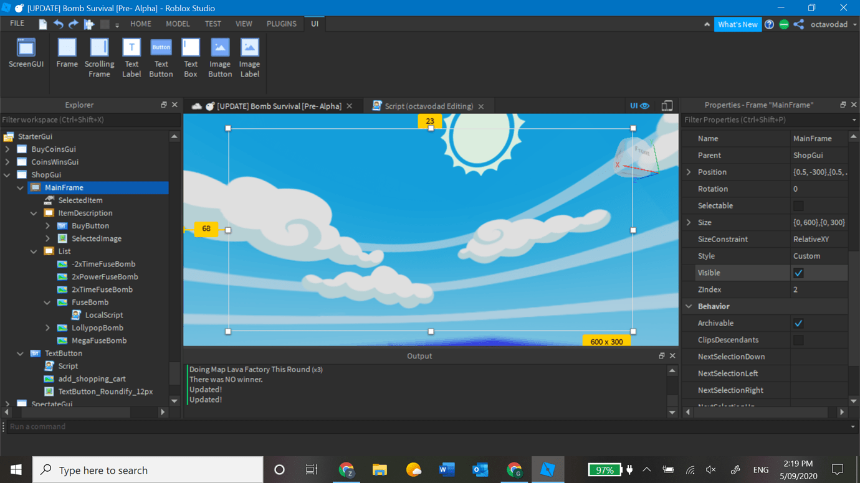Undock the Explorer panel

tap(164, 105)
